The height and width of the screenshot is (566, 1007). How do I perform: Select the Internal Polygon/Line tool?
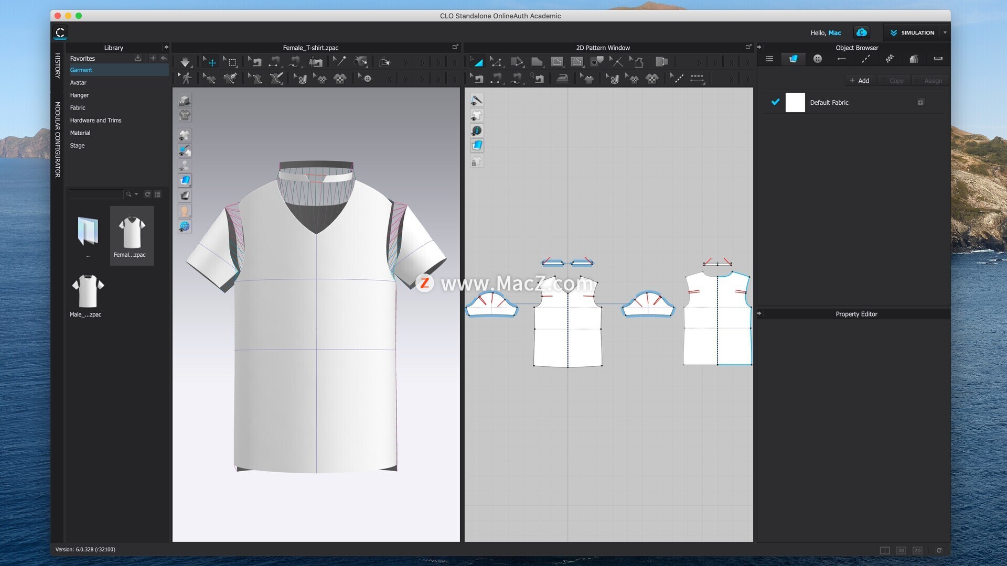(556, 62)
